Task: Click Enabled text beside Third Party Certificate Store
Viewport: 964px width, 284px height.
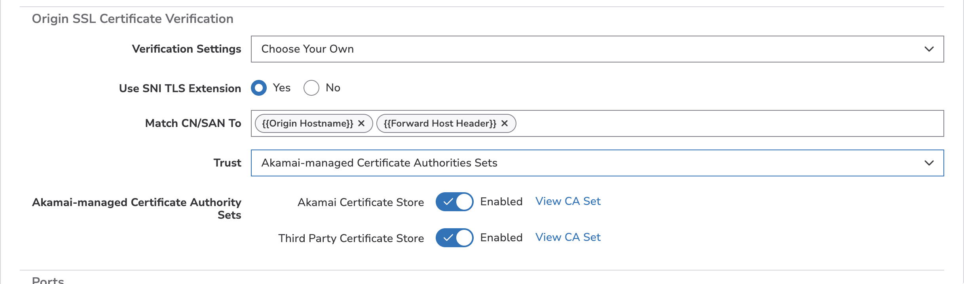Action: (x=501, y=237)
